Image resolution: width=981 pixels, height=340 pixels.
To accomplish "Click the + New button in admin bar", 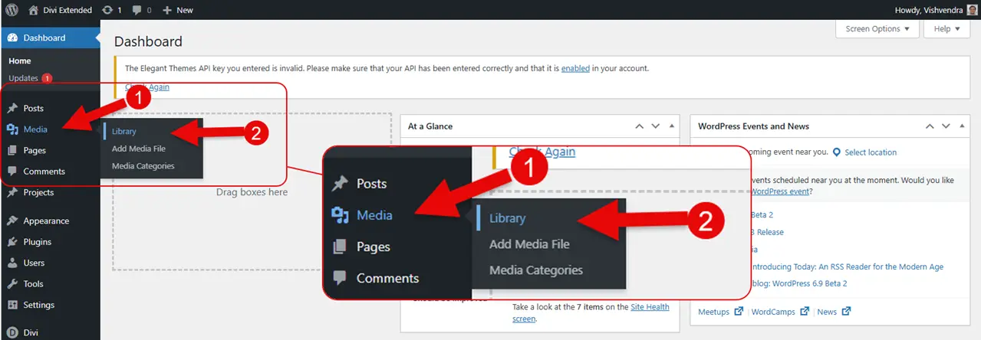I will click(x=177, y=10).
